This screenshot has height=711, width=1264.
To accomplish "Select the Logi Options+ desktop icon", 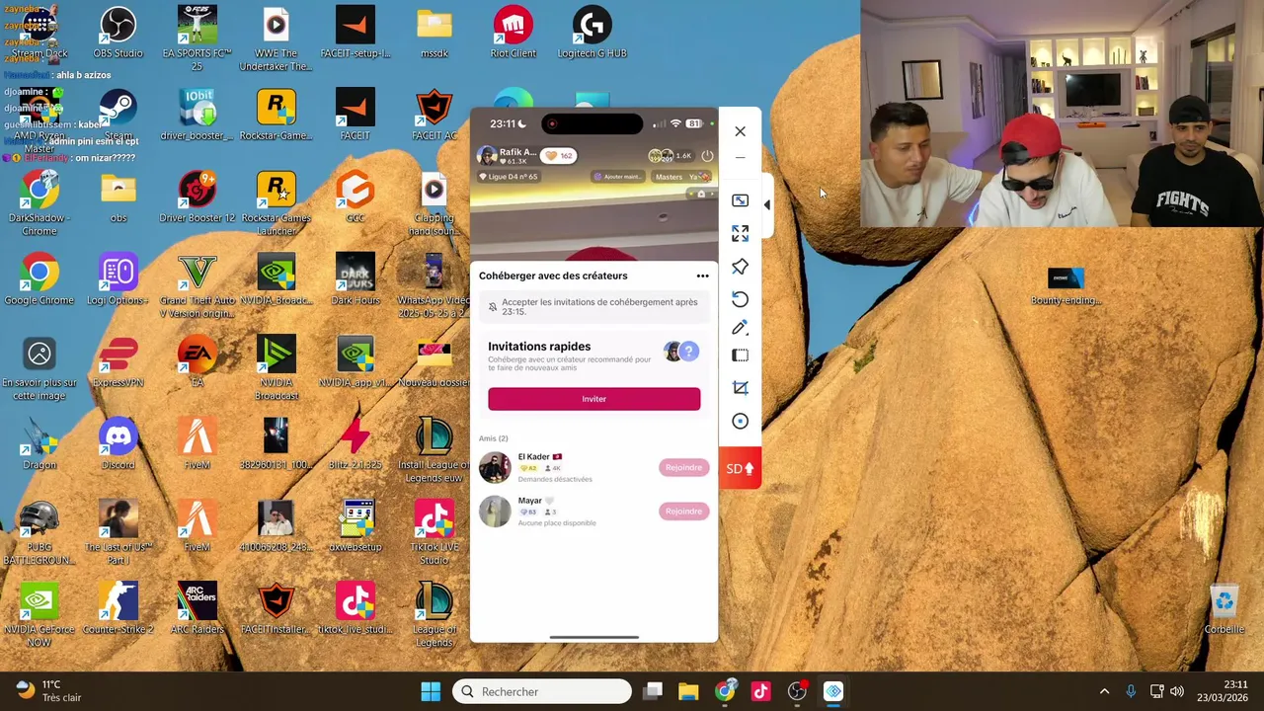I will pos(118,279).
